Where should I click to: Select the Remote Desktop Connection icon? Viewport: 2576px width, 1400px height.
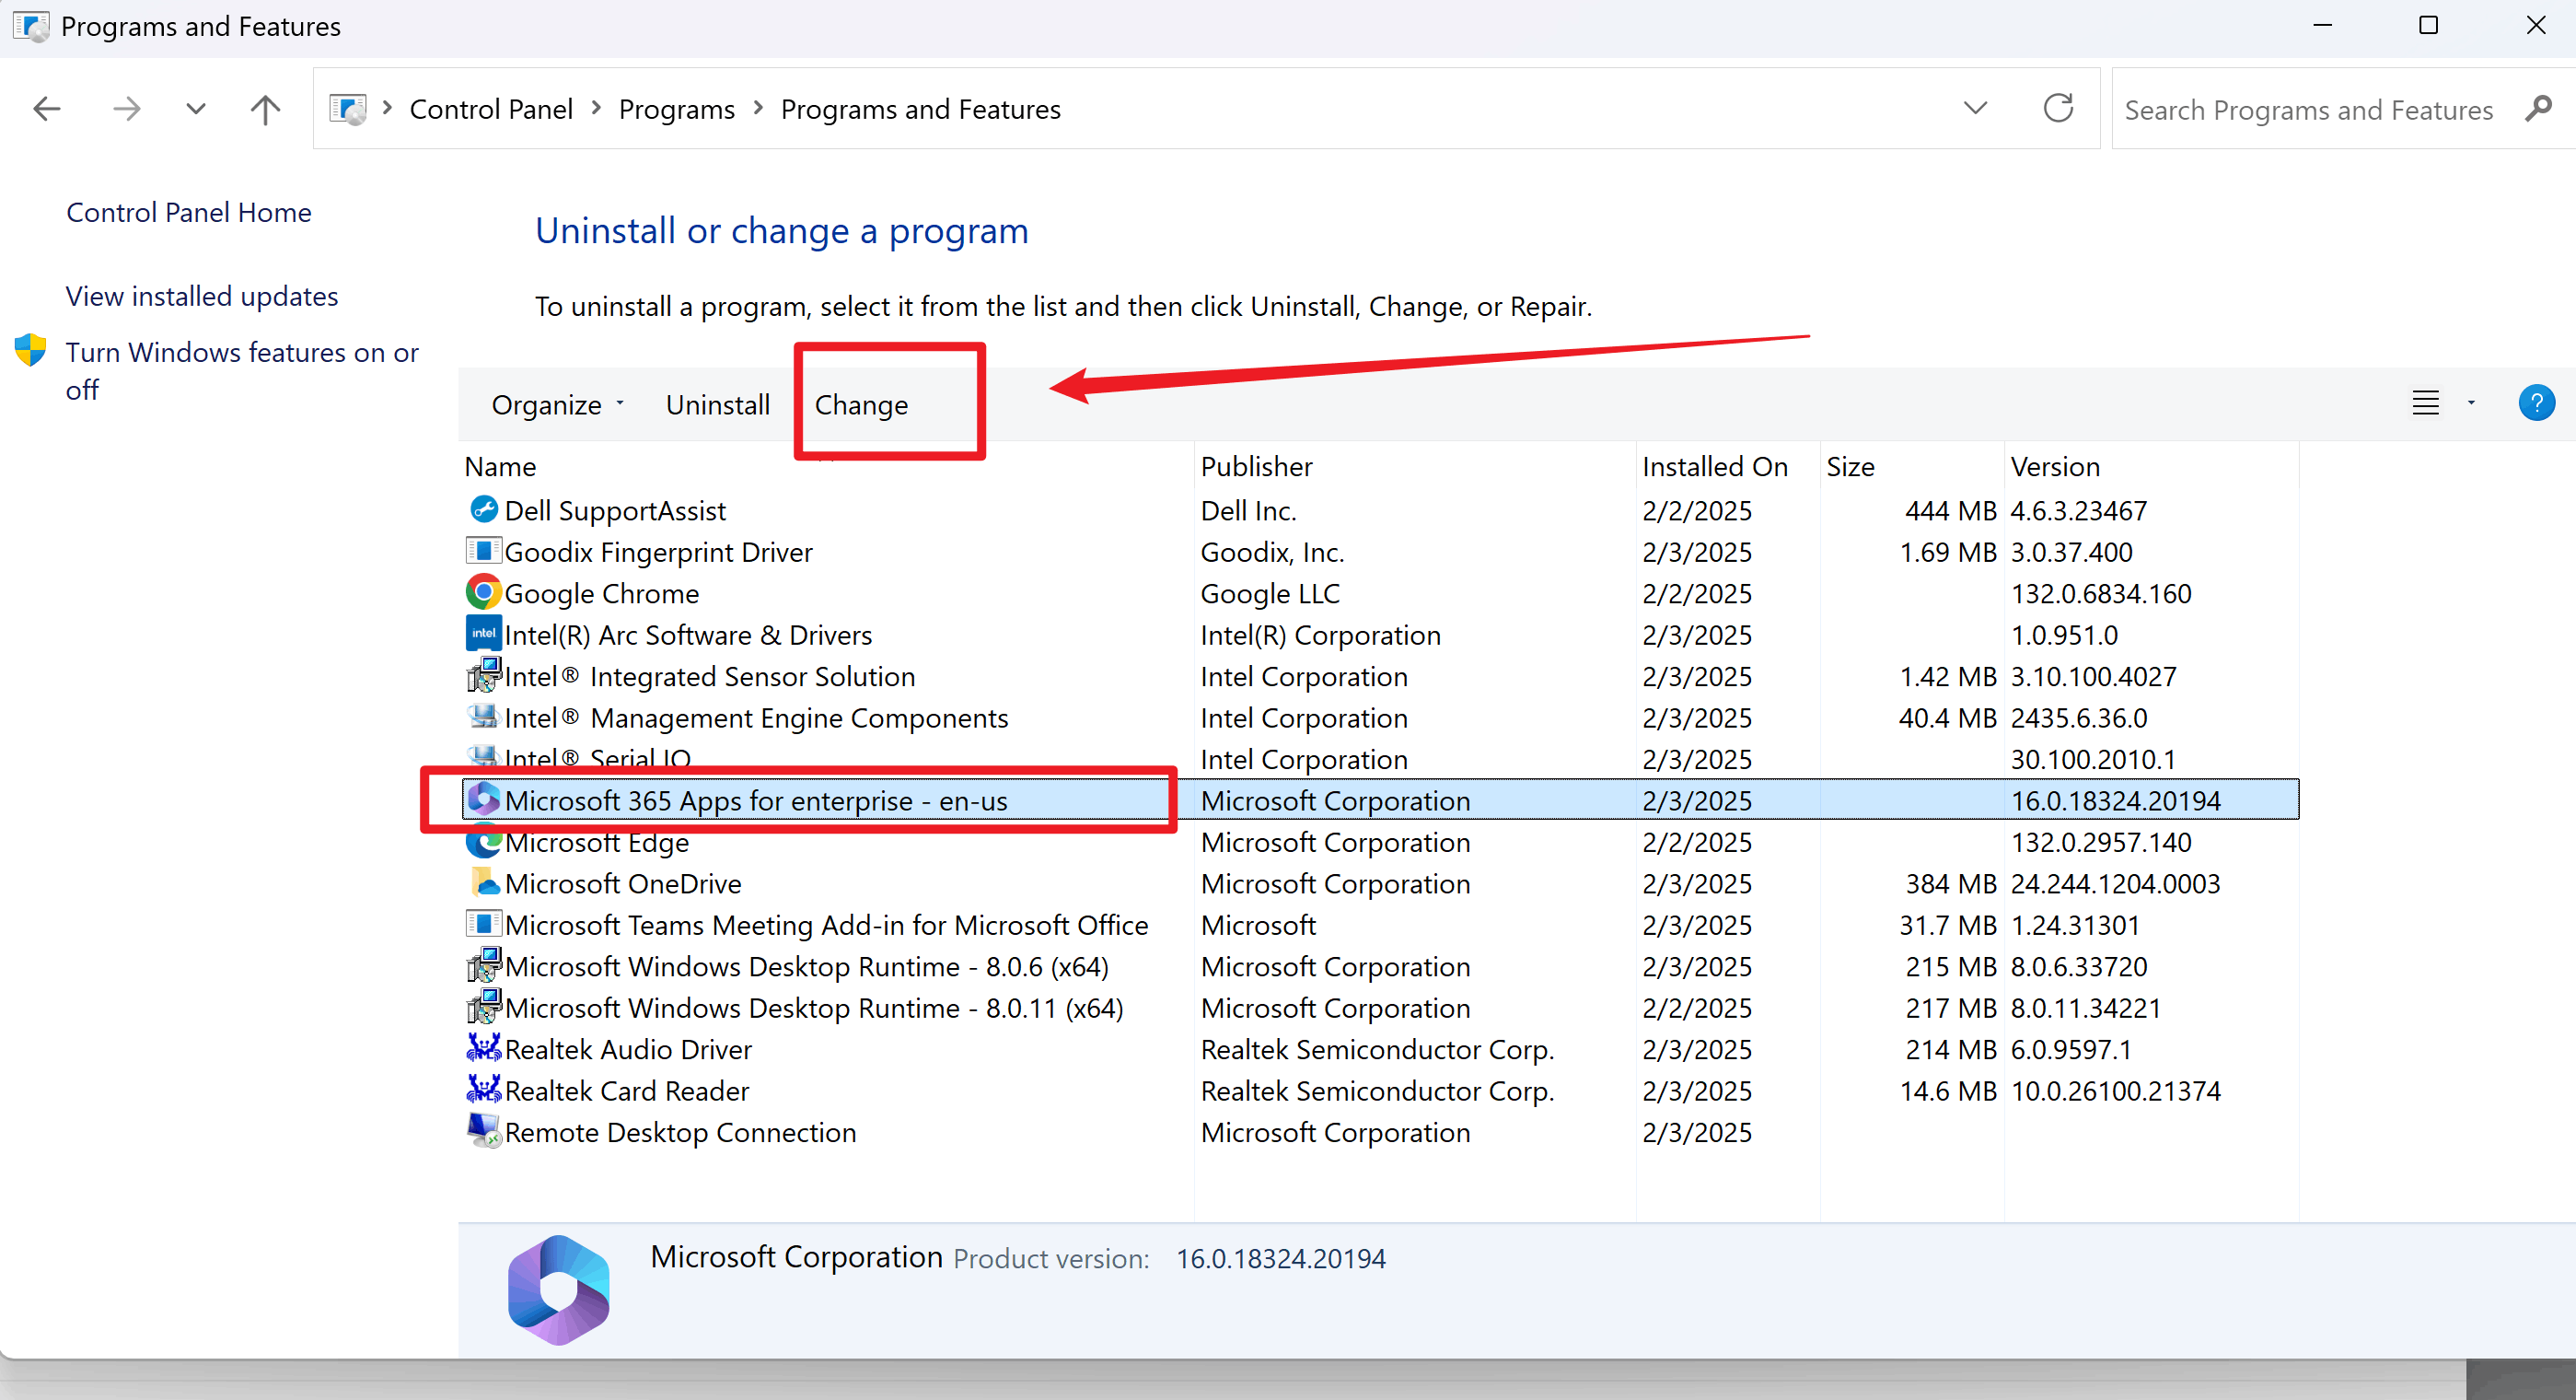click(x=483, y=1131)
